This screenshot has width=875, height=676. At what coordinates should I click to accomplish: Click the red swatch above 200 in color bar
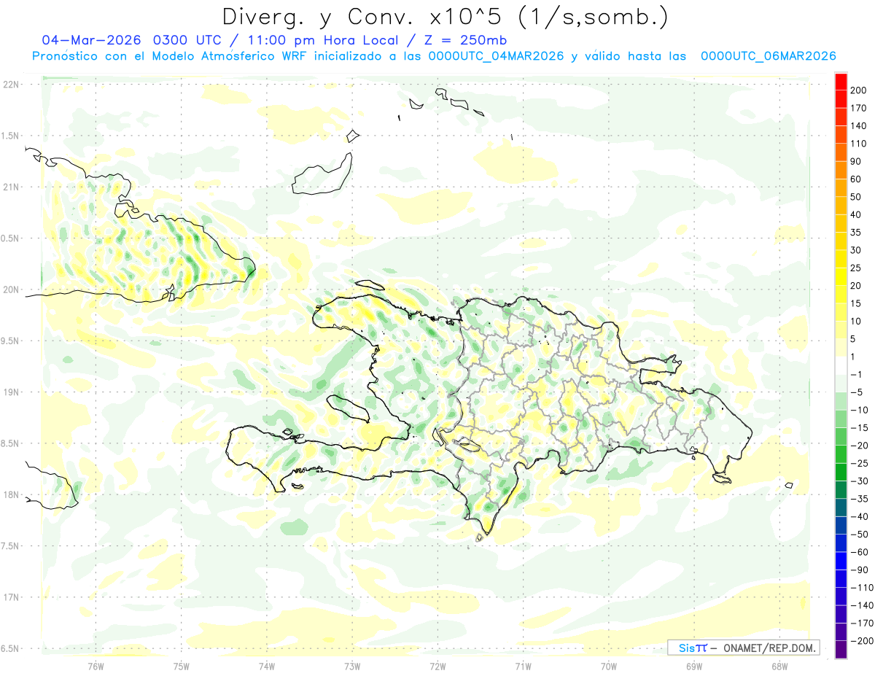pyautogui.click(x=841, y=80)
